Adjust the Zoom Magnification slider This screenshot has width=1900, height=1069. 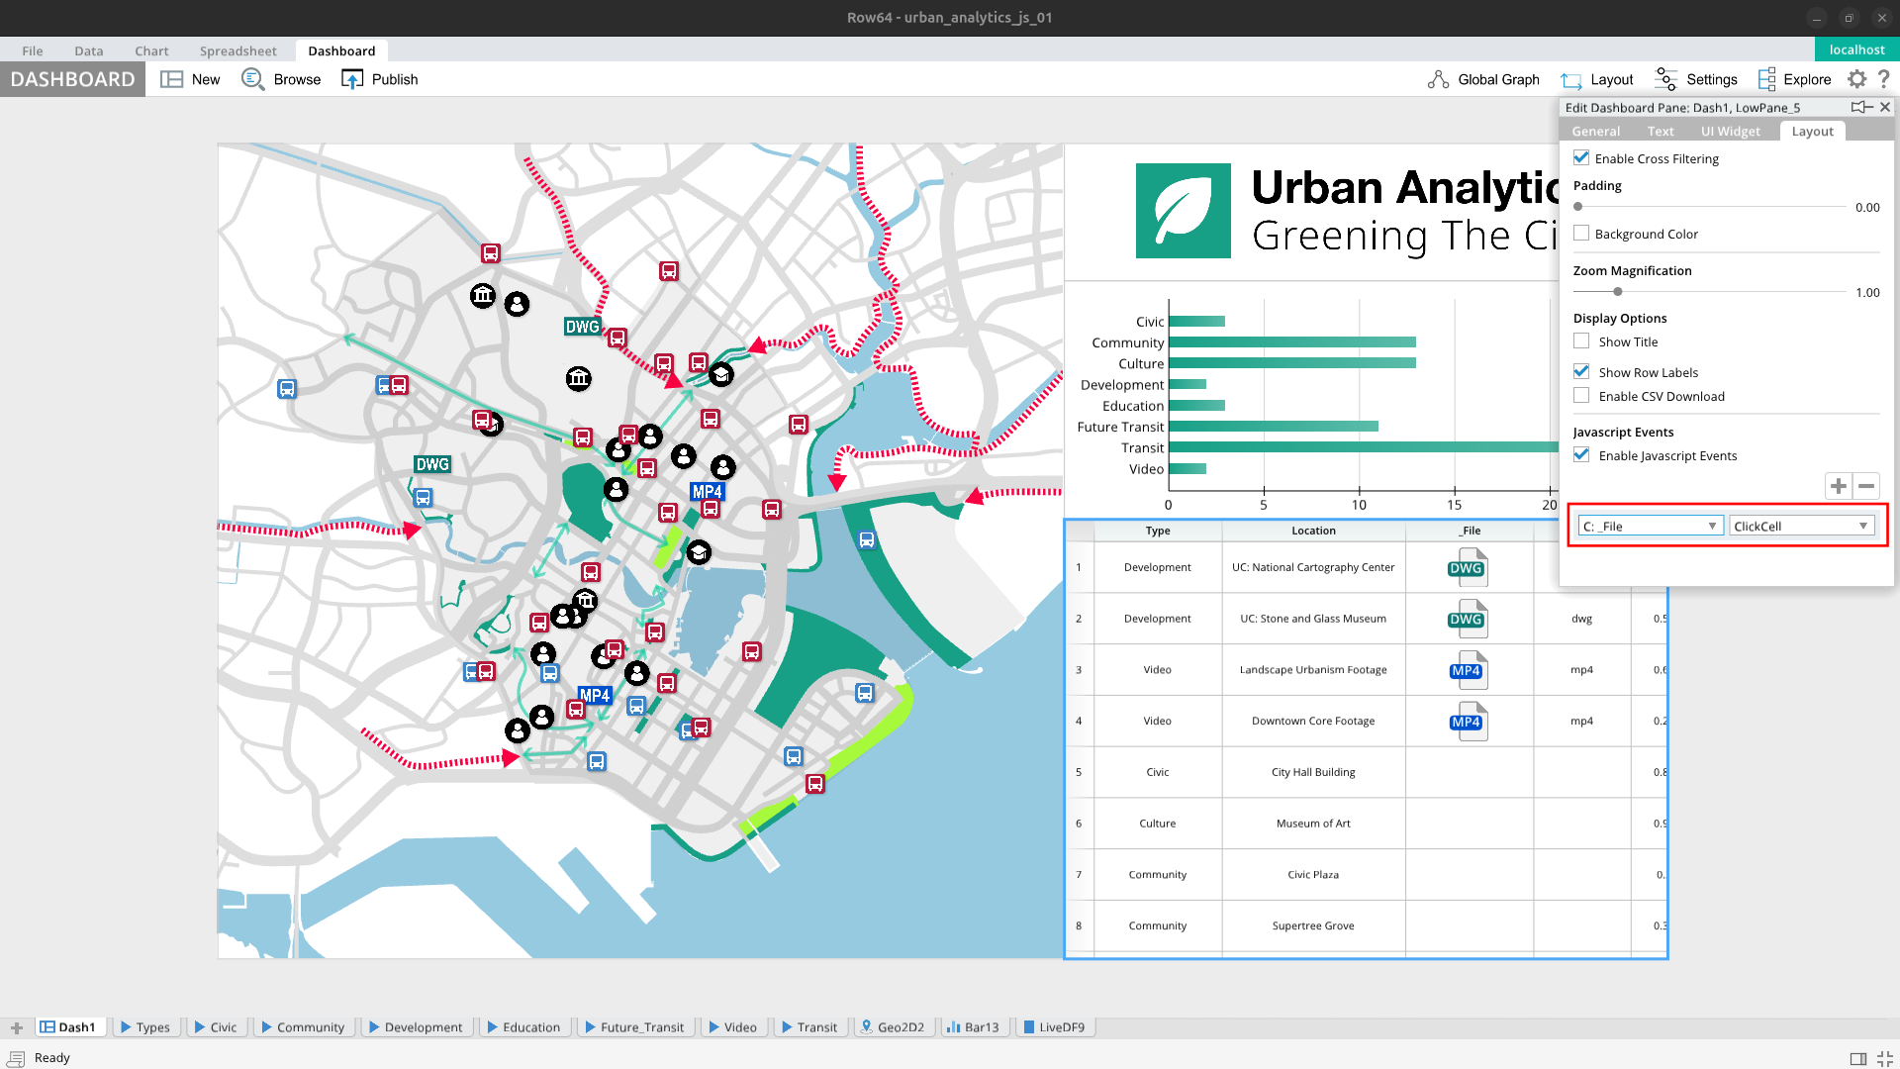point(1618,292)
